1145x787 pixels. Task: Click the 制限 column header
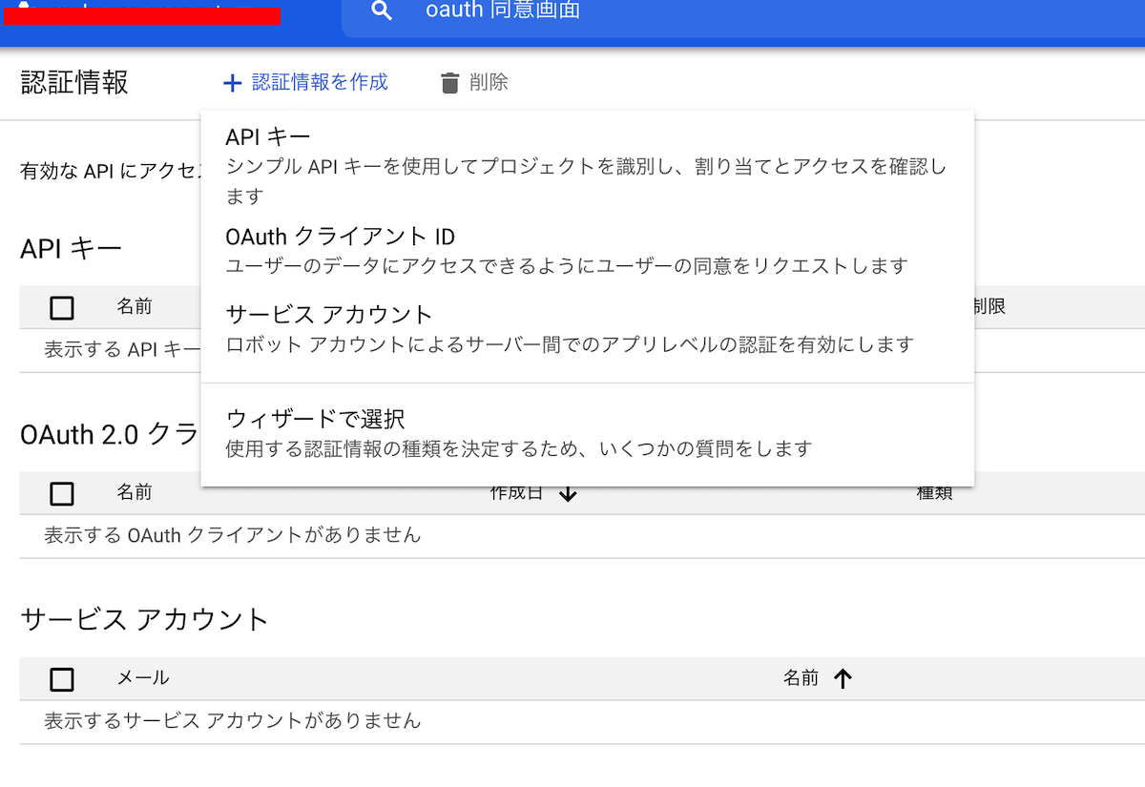point(989,306)
